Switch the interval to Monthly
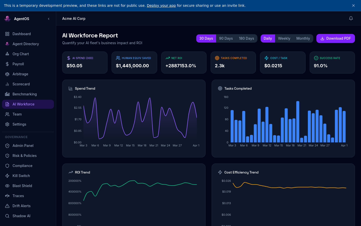The image size is (361, 226). coord(303,38)
